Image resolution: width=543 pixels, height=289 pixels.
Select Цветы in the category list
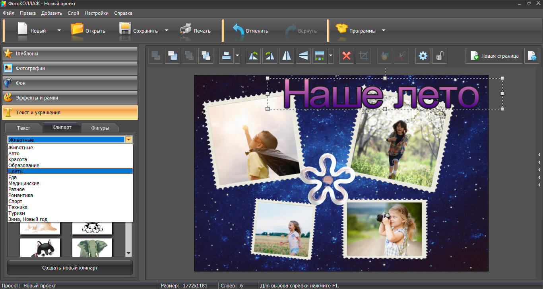pos(70,172)
